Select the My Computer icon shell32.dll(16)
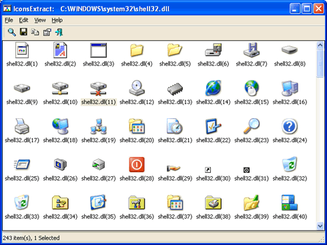This screenshot has width=327, height=245. click(290, 88)
